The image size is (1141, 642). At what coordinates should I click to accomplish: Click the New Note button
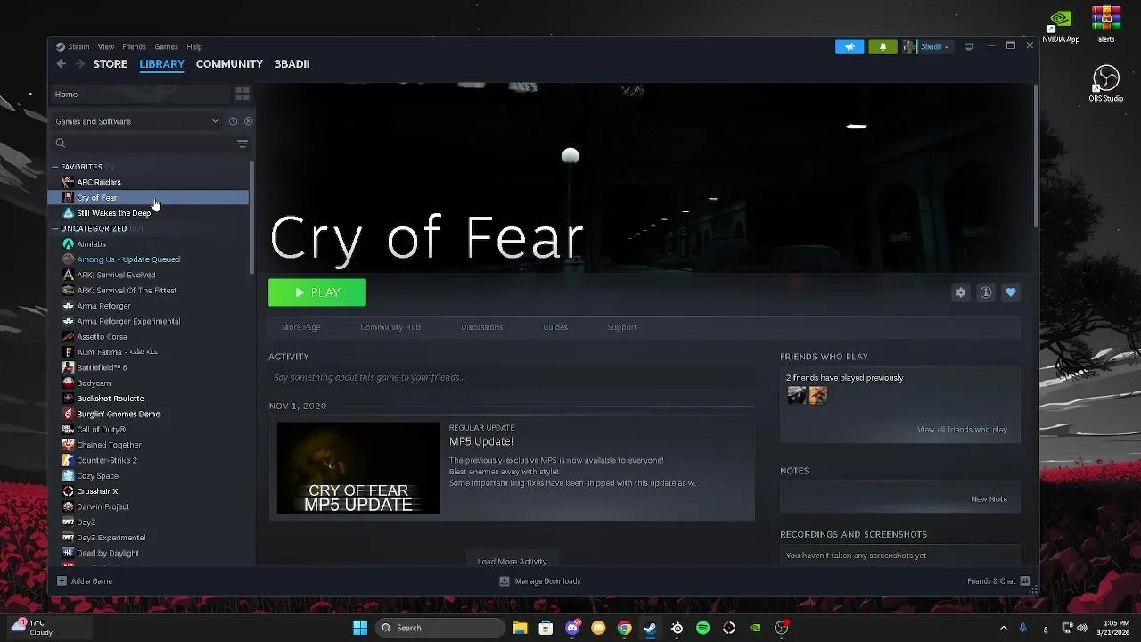point(989,499)
